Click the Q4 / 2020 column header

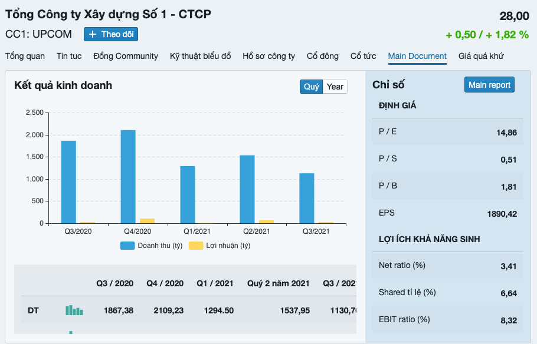[165, 283]
